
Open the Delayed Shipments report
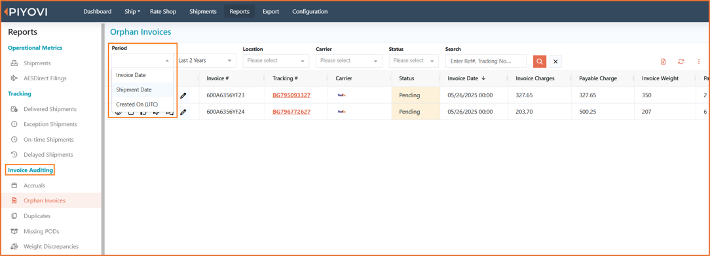pos(48,154)
